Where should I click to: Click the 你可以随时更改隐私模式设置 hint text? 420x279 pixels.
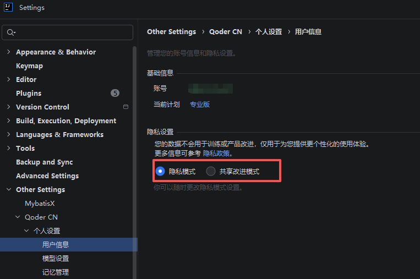tap(198, 188)
